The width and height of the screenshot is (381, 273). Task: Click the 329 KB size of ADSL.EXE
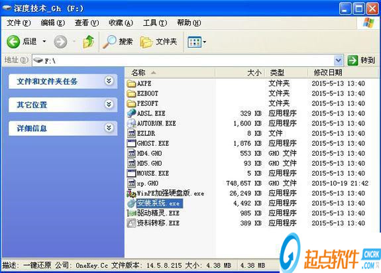click(250, 113)
